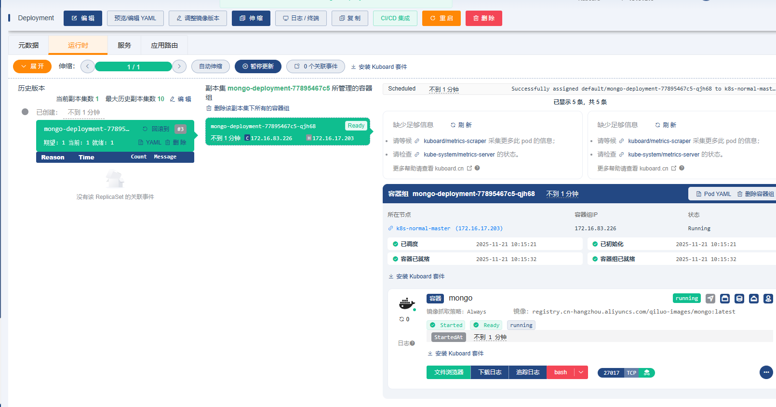Click port 27017 TCP badge

point(618,373)
